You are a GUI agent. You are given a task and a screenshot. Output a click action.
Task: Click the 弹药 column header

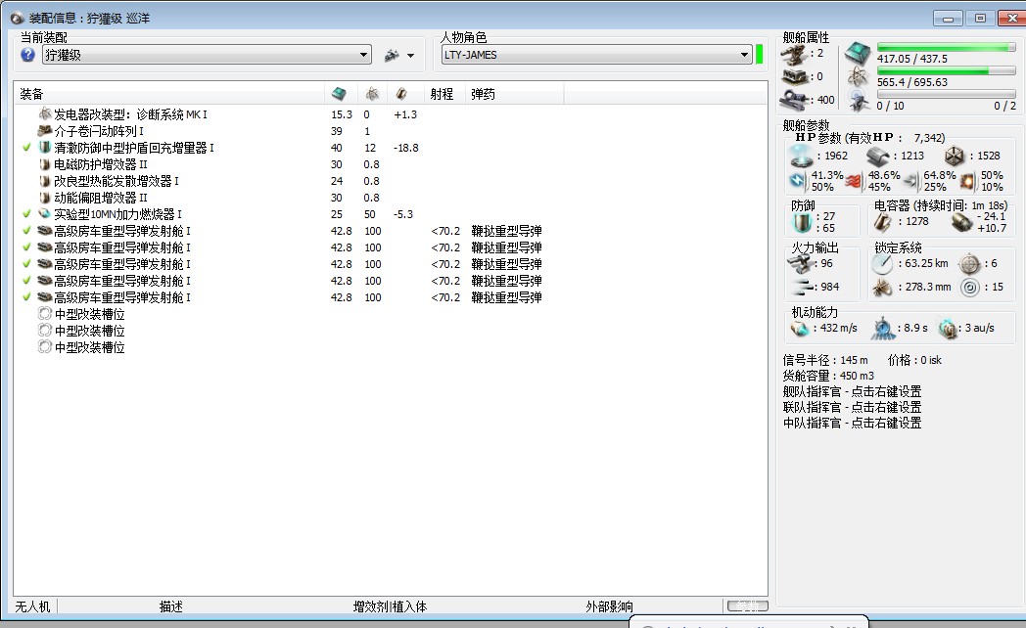[x=483, y=94]
